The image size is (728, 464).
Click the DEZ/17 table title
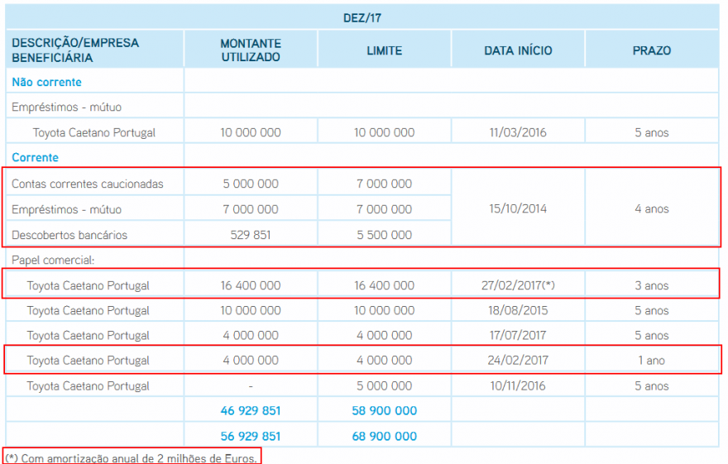click(362, 18)
